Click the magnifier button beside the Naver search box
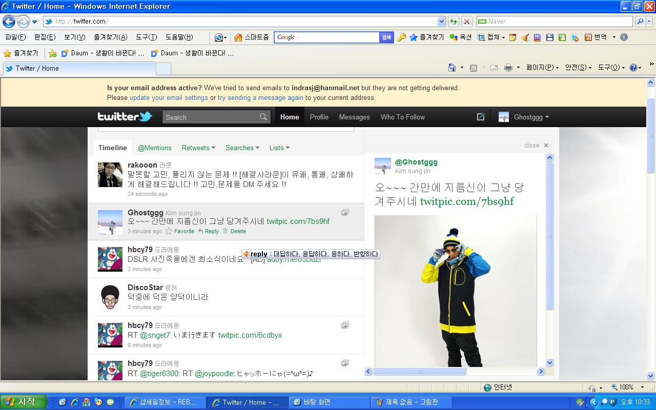Image resolution: width=656 pixels, height=410 pixels. click(640, 22)
